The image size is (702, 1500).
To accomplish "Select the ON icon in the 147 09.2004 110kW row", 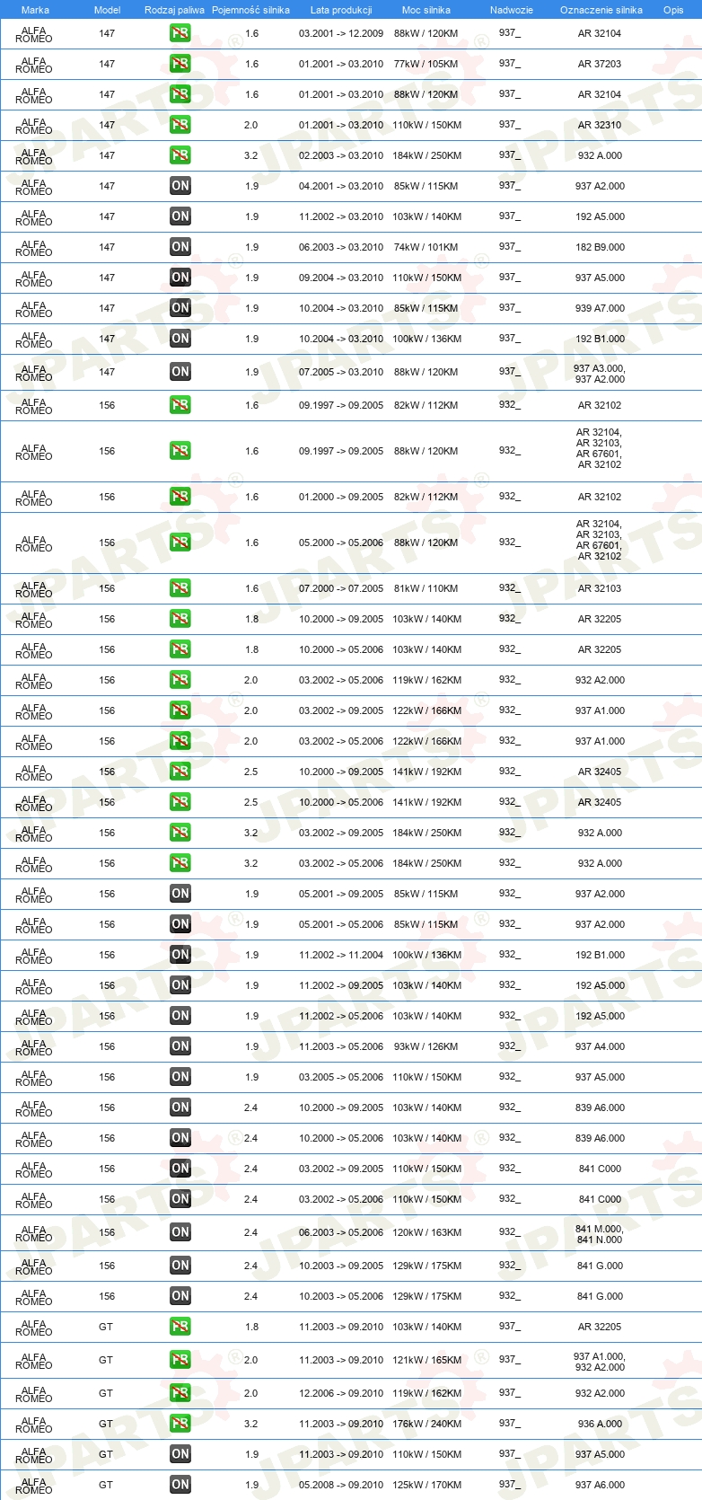I will click(x=180, y=278).
